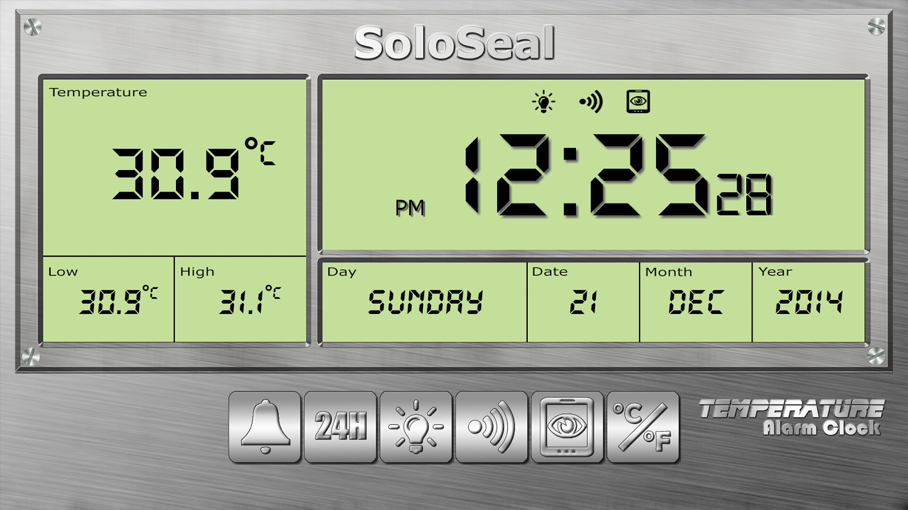Click the Temperature Alarm Clock logo

click(791, 418)
